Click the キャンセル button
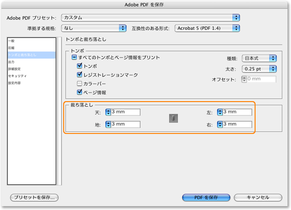Screen dimensions: 291x210 coord(258,198)
